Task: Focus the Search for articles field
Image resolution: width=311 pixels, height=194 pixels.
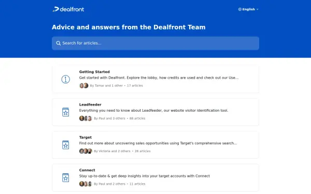Action: point(155,43)
